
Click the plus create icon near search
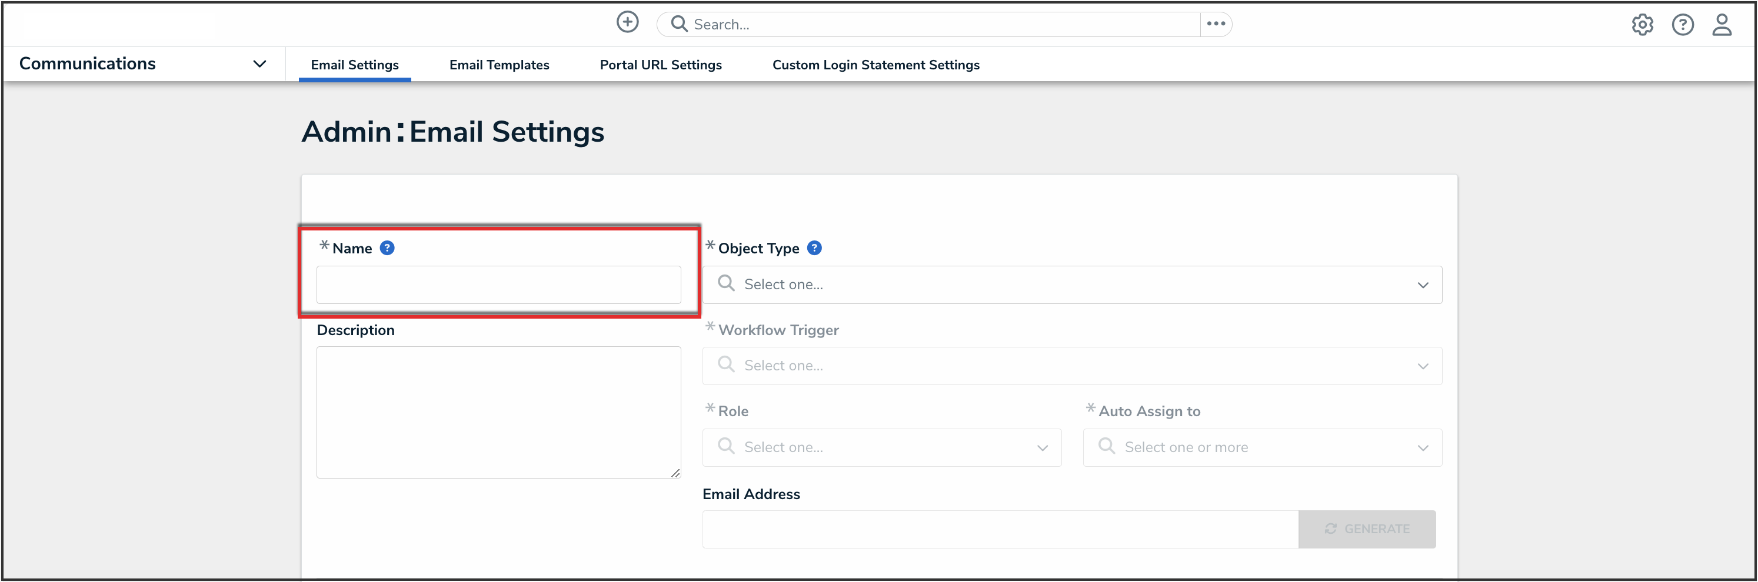pyautogui.click(x=627, y=22)
